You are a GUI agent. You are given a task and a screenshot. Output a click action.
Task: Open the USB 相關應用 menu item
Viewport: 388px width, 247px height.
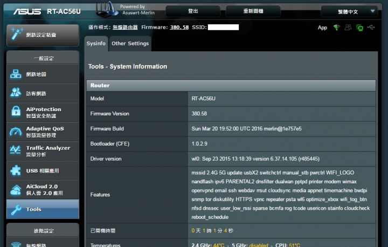[x=43, y=170]
